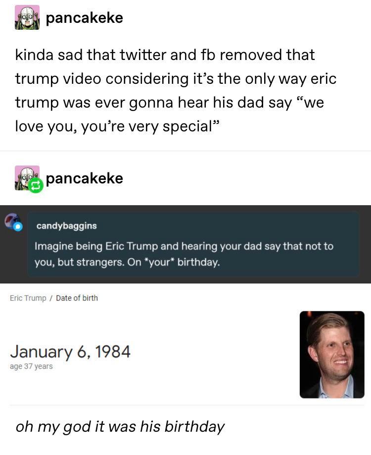Click the pancakeke avatar on the top post

pyautogui.click(x=27, y=17)
